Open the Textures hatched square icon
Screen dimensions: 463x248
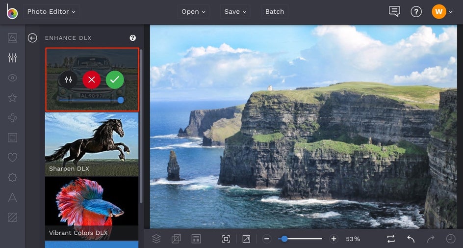click(12, 217)
